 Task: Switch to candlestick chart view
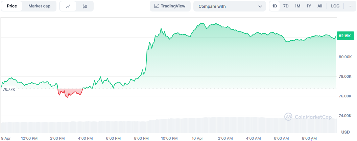[x=85, y=6]
